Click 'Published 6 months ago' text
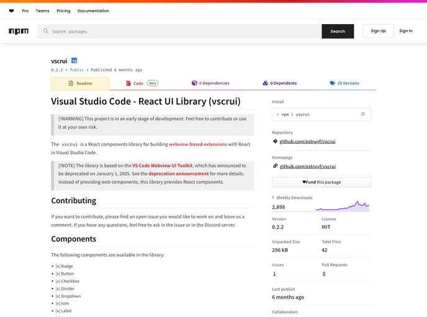Viewport: 427px width, 317px height. pos(117,70)
